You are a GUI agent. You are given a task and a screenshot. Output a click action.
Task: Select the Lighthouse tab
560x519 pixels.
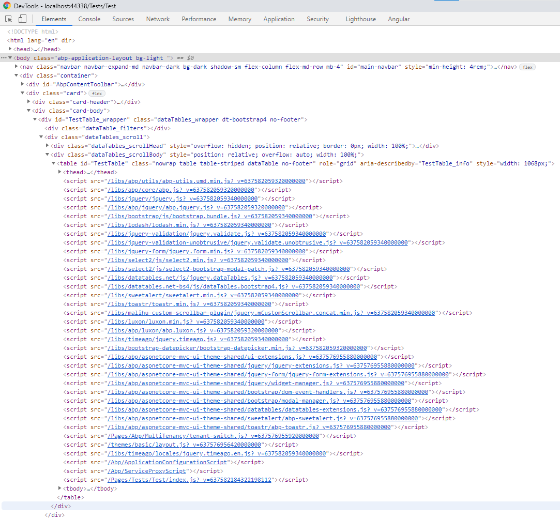coord(361,19)
